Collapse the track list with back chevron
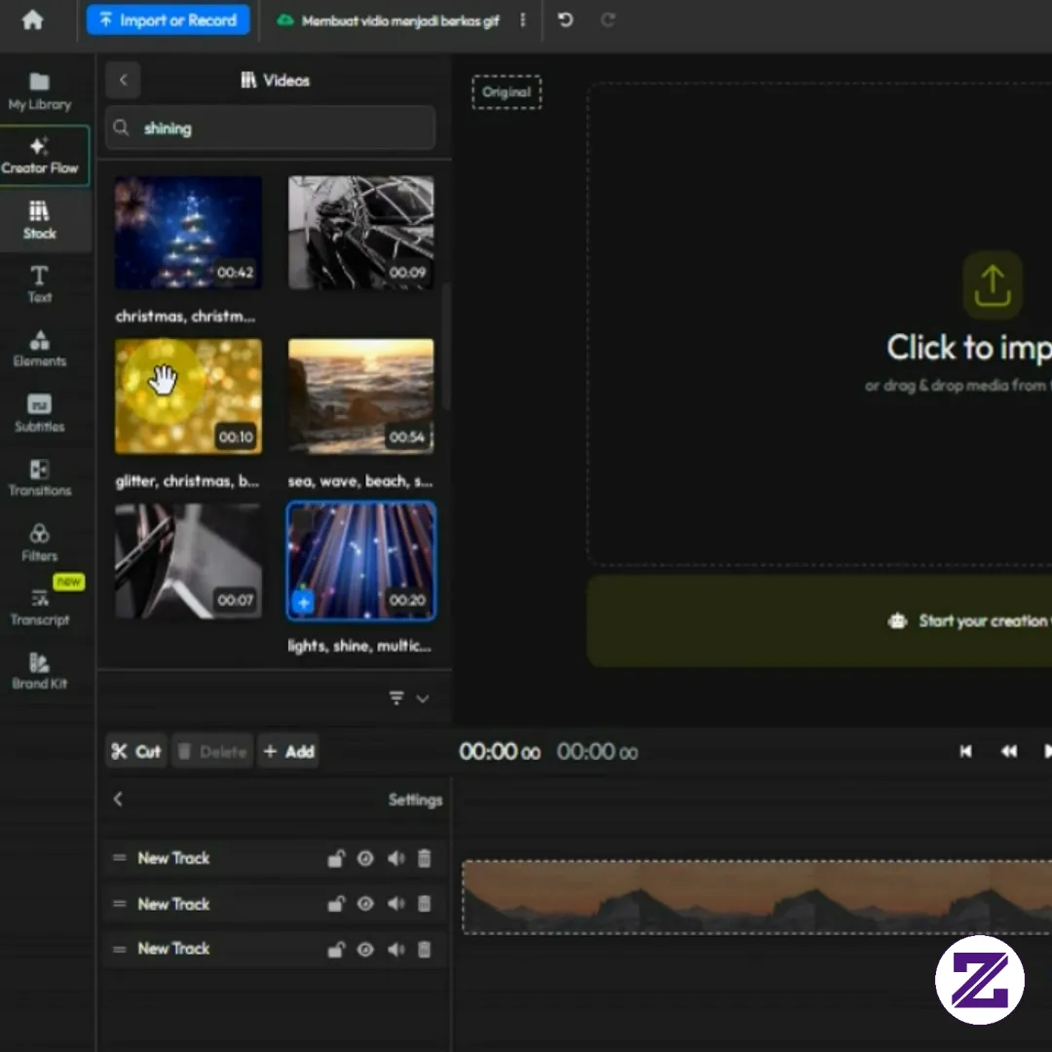 coord(118,799)
